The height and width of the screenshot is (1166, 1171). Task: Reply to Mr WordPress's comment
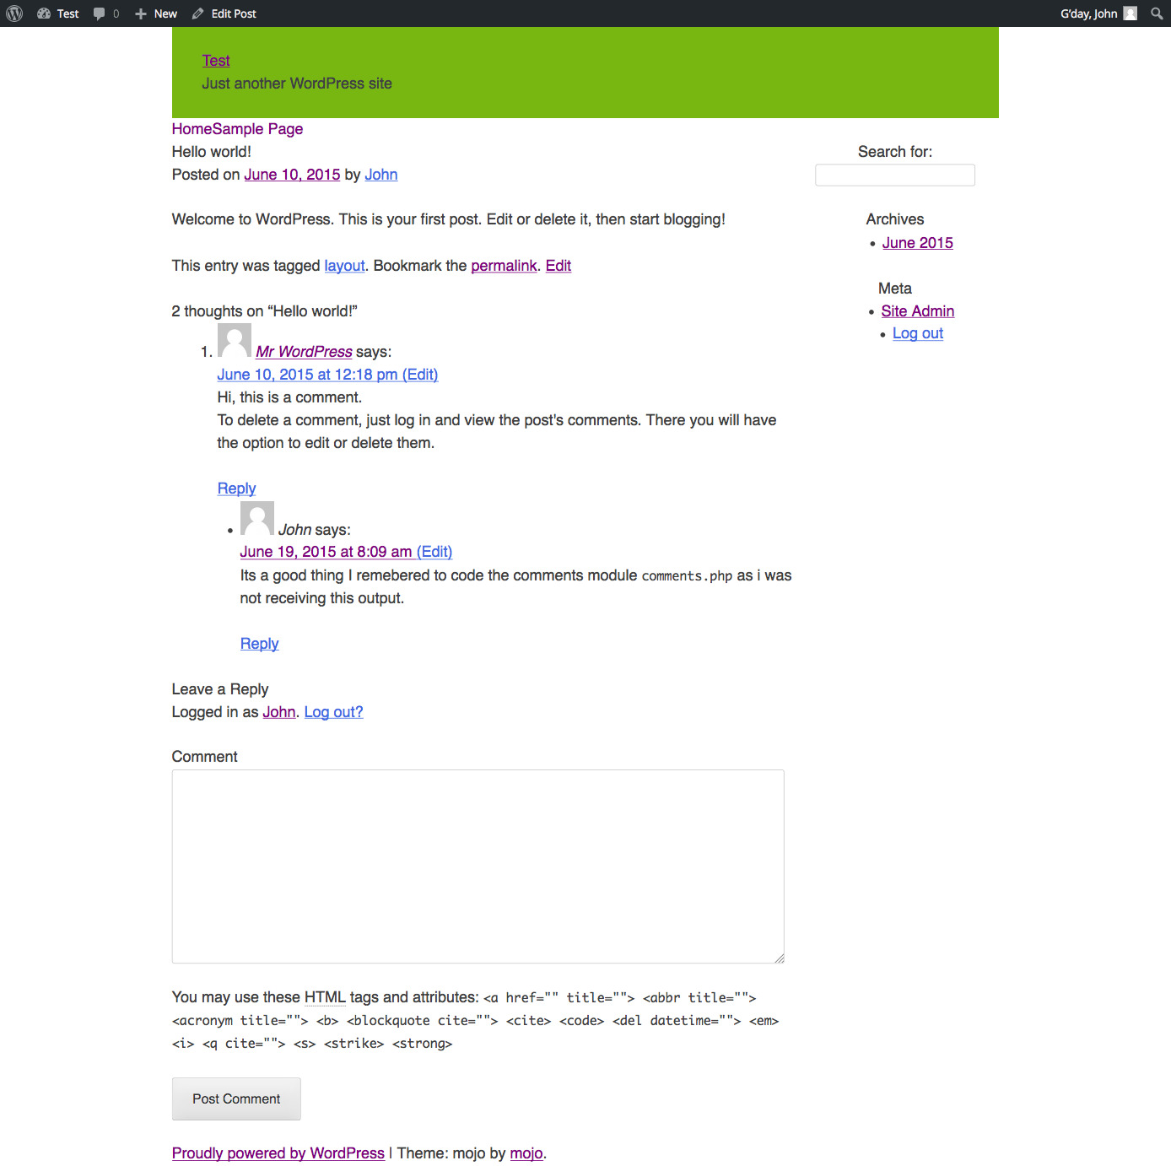tap(236, 489)
